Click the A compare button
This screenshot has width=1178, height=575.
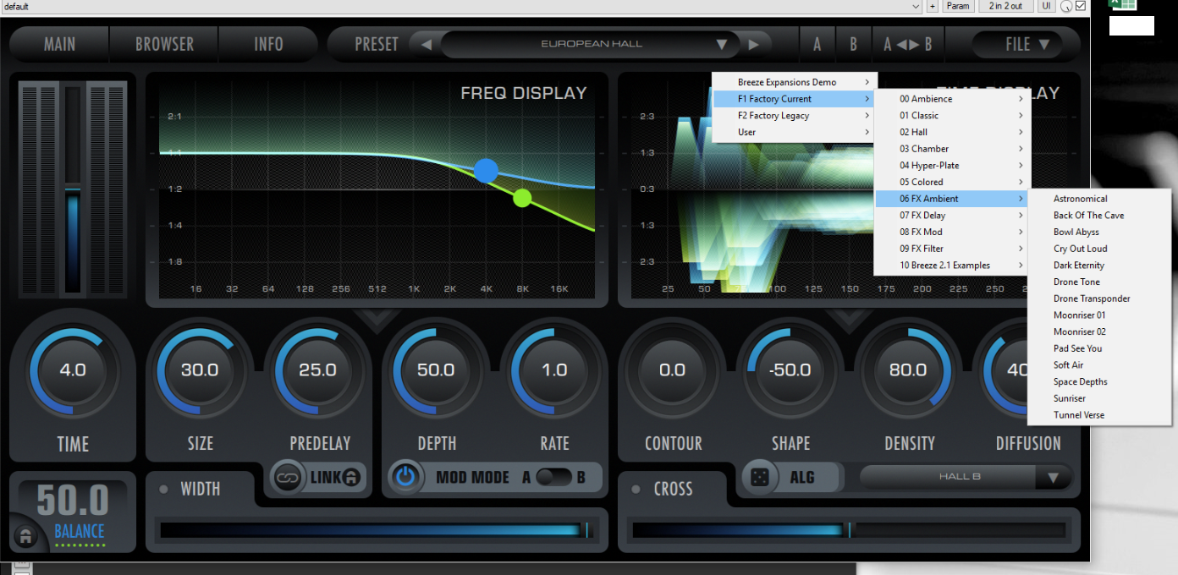(817, 44)
